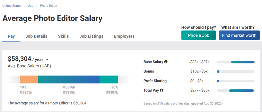This screenshot has height=112, width=262.
Task: Open the Job breadcrumb link
Action: [30, 6]
